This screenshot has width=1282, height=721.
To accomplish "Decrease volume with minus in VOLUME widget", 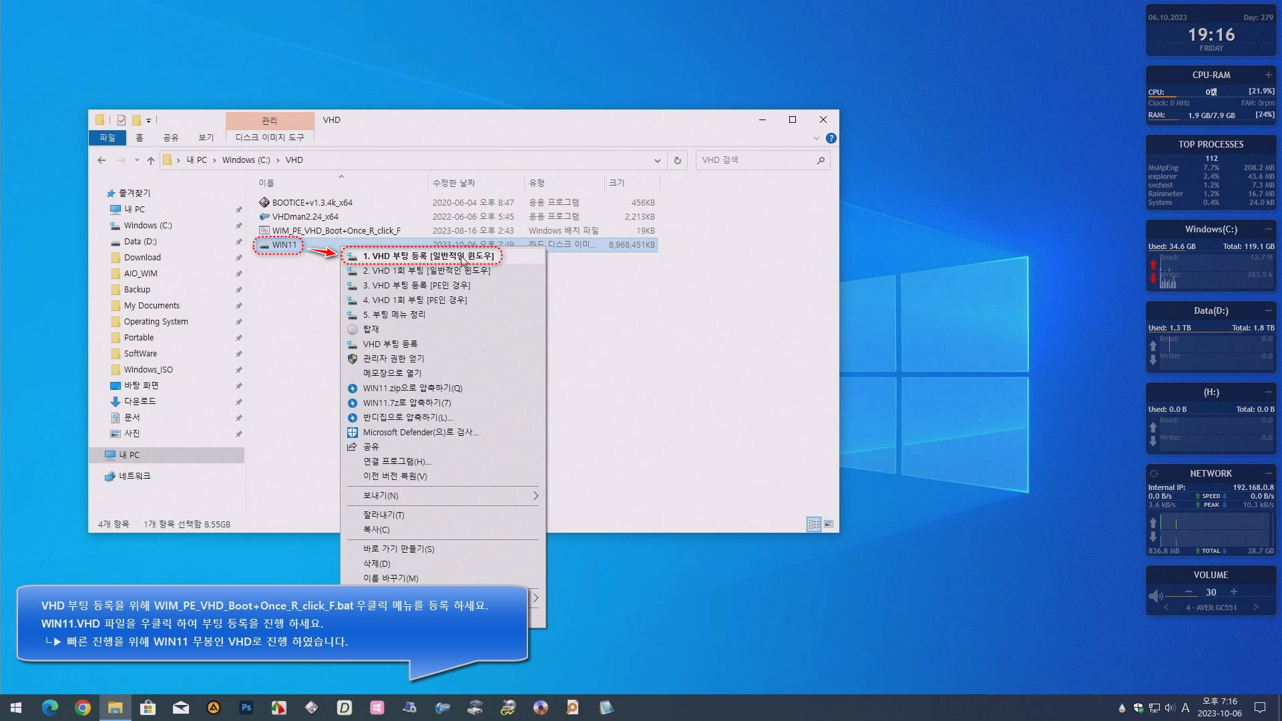I will 1189,591.
